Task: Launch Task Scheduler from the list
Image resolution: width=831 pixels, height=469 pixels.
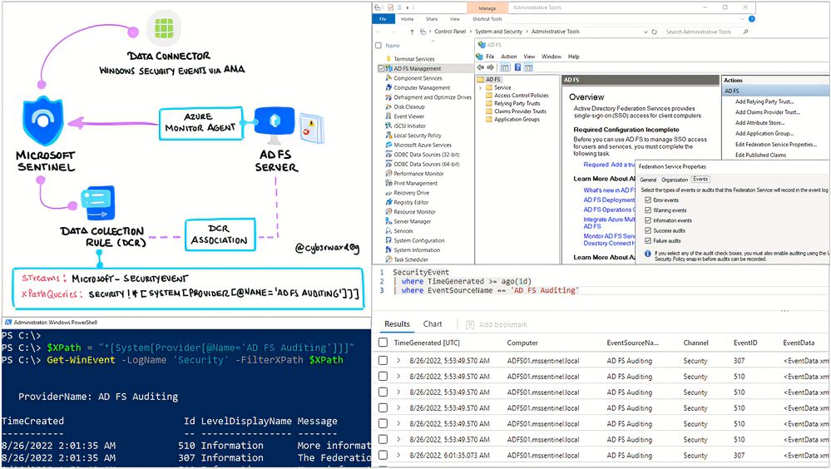Action: [410, 259]
